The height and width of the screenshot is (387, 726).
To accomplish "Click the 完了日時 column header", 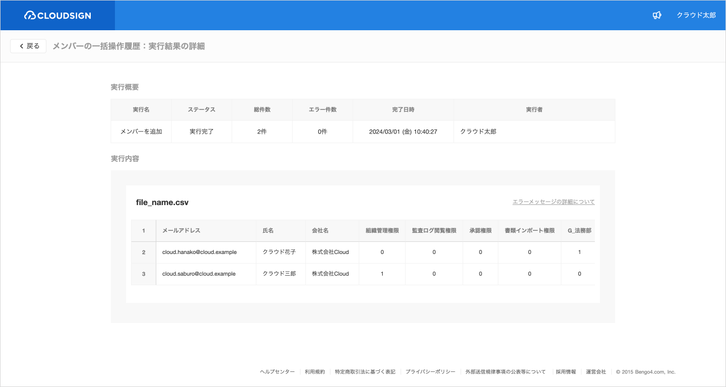I will coord(403,109).
